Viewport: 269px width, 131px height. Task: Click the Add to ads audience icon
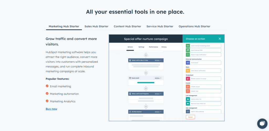[x=188, y=112]
